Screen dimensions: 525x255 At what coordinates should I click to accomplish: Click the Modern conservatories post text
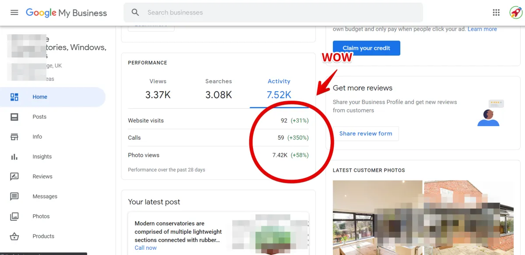pos(178,232)
